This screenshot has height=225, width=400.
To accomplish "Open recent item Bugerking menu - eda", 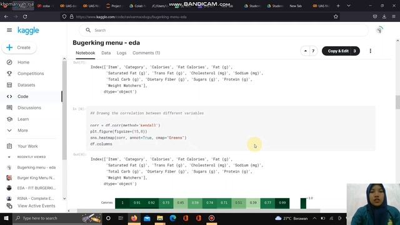I will [x=36, y=167].
